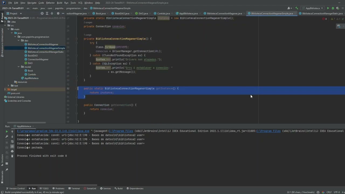Expand the test folder

coord(8,86)
